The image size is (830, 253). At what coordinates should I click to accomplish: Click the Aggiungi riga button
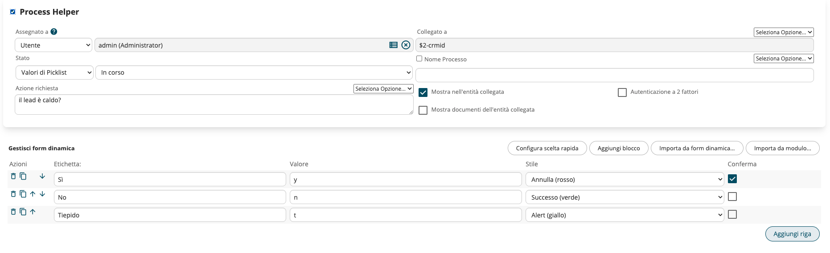[x=792, y=234]
